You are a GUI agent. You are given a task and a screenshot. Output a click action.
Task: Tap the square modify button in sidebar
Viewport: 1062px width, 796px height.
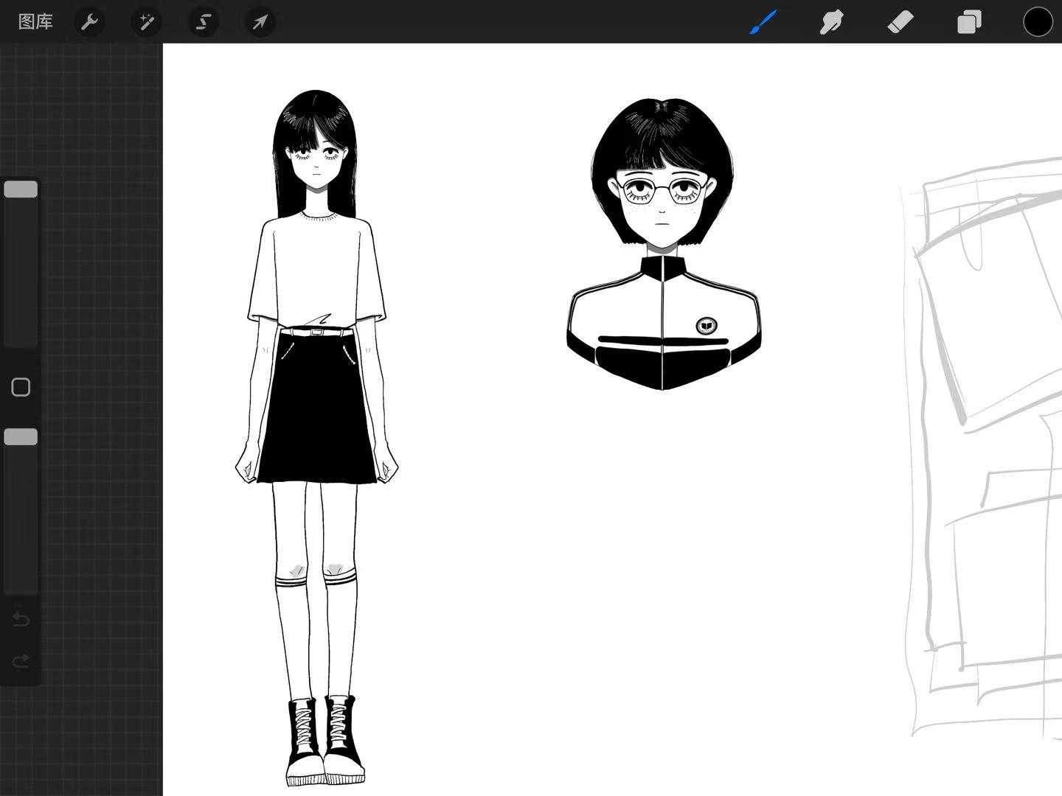click(x=21, y=387)
